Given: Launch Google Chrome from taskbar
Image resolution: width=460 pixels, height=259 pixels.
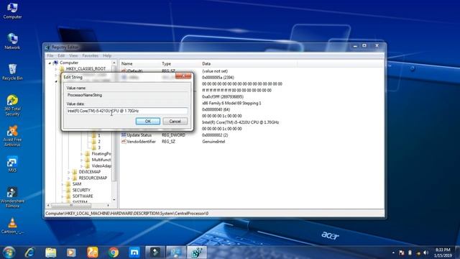Looking at the screenshot, I should [x=114, y=253].
